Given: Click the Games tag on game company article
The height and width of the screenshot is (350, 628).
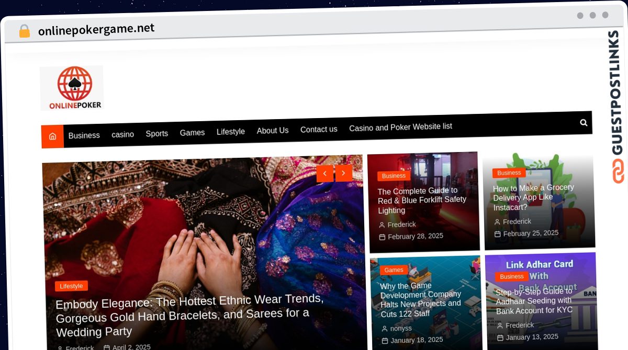Looking at the screenshot, I should (x=394, y=270).
